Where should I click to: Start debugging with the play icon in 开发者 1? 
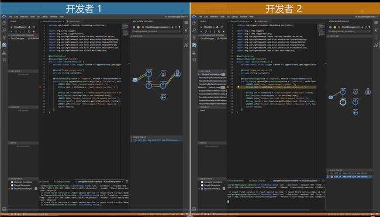click(x=11, y=27)
